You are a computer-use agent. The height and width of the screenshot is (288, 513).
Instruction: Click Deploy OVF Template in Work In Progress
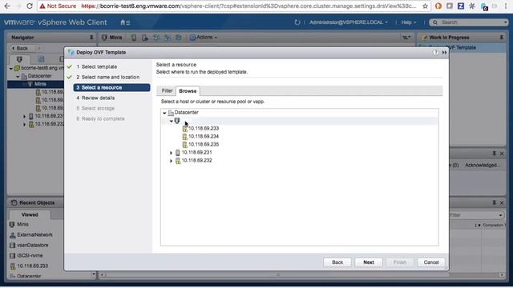pos(463,48)
